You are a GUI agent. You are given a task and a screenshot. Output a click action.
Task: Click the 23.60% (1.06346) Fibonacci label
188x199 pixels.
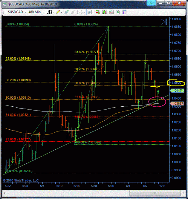point(18,59)
